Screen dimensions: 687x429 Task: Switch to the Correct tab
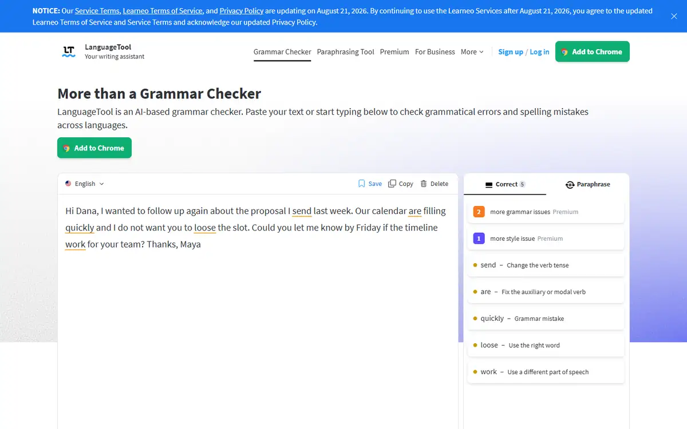tap(505, 184)
